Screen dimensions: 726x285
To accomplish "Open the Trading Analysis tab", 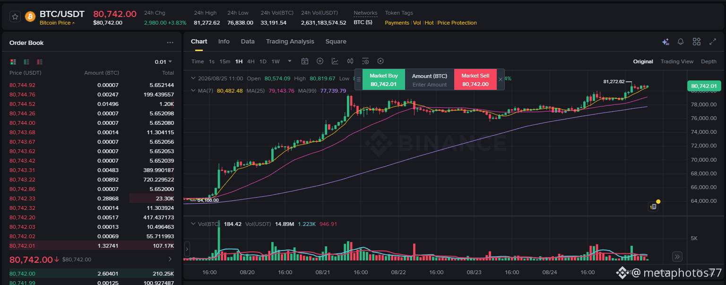I will (x=290, y=42).
